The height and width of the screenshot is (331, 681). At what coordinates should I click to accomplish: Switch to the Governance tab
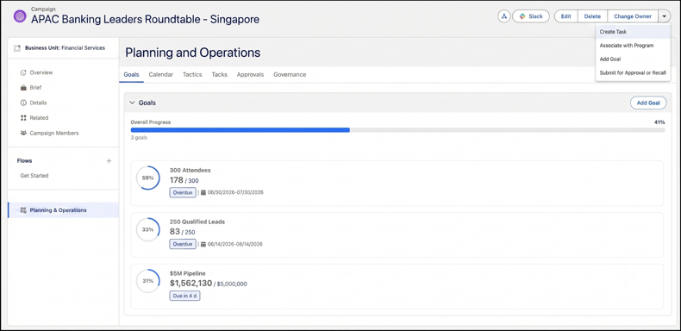(290, 75)
